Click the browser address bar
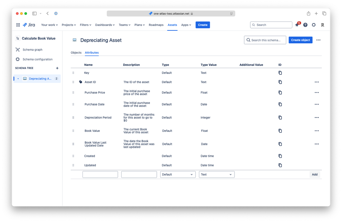The width and height of the screenshot is (342, 222). point(171,14)
